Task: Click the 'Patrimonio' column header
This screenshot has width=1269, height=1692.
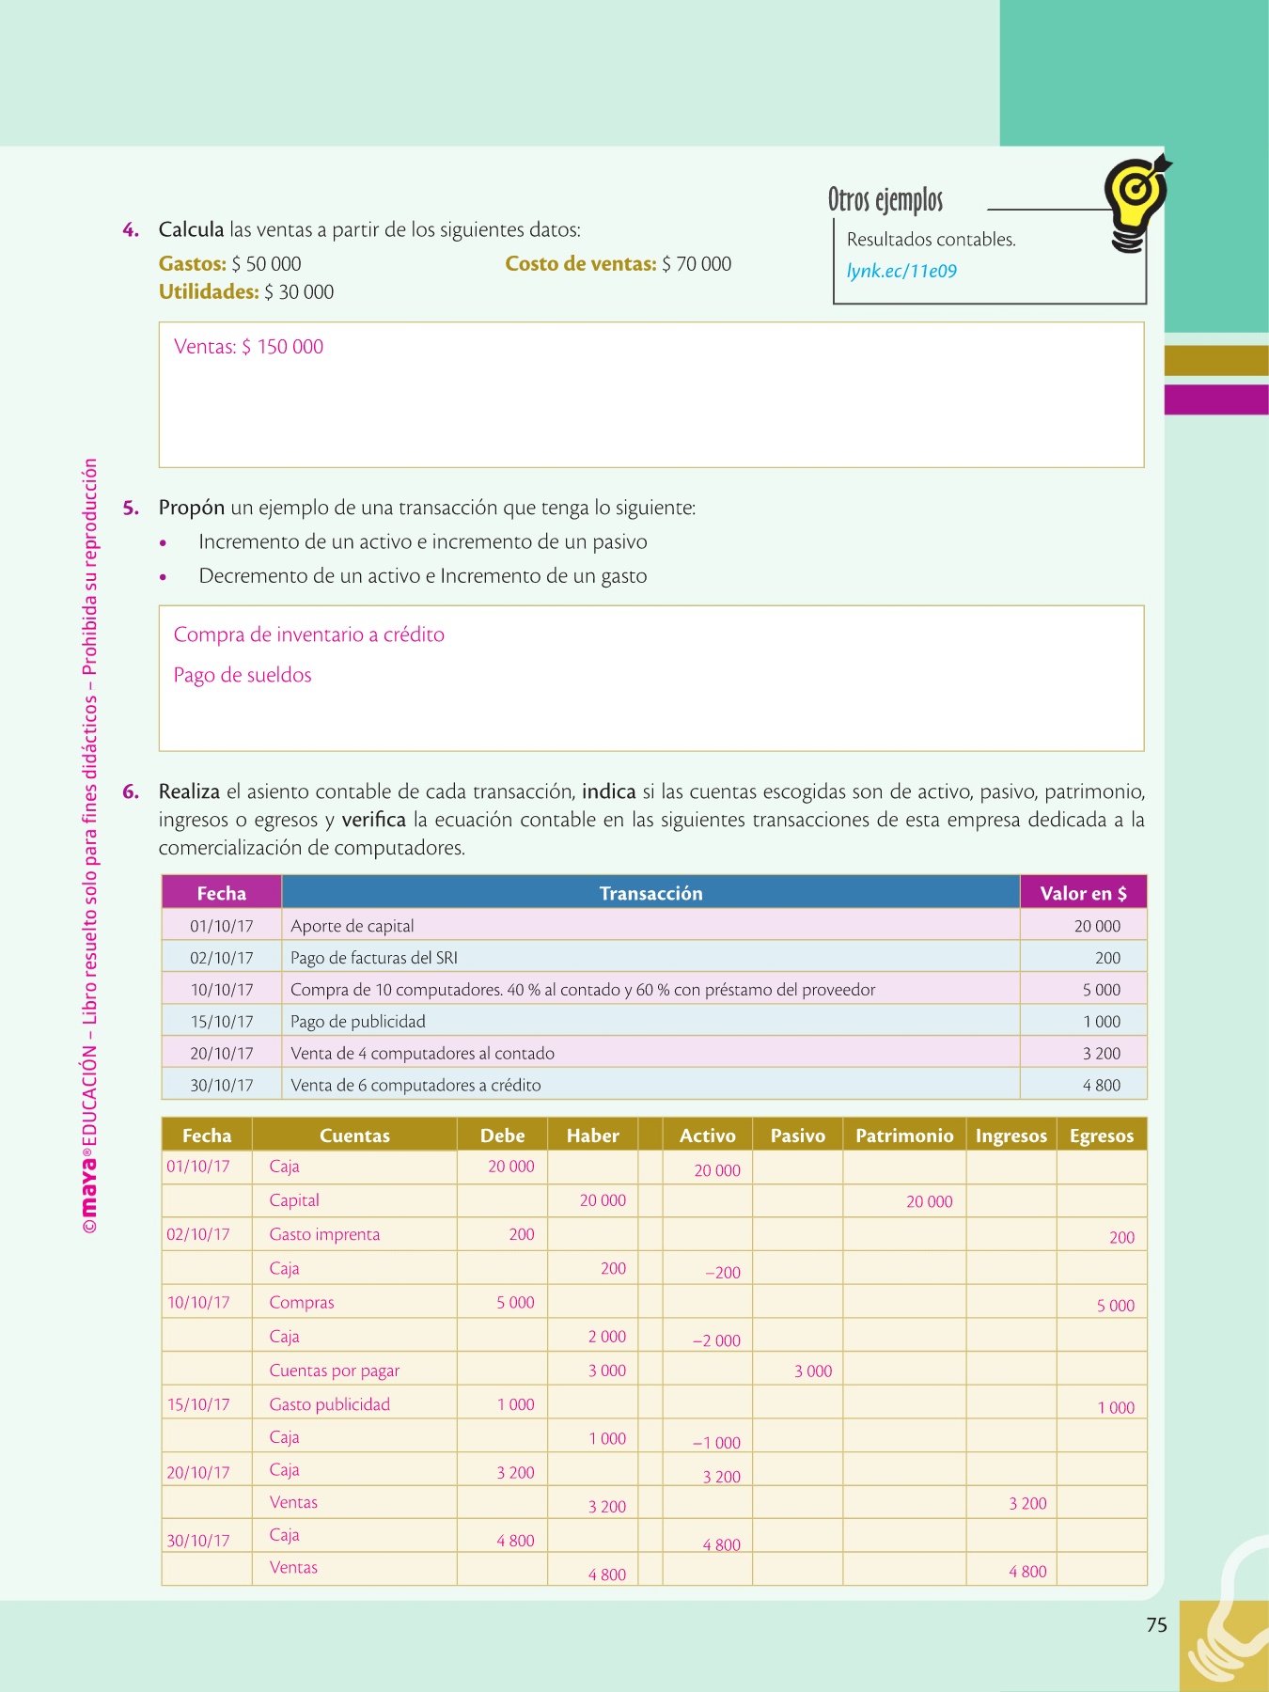Action: pos(904,1136)
